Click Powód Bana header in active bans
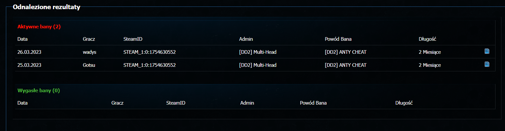505x131 pixels. click(338, 39)
